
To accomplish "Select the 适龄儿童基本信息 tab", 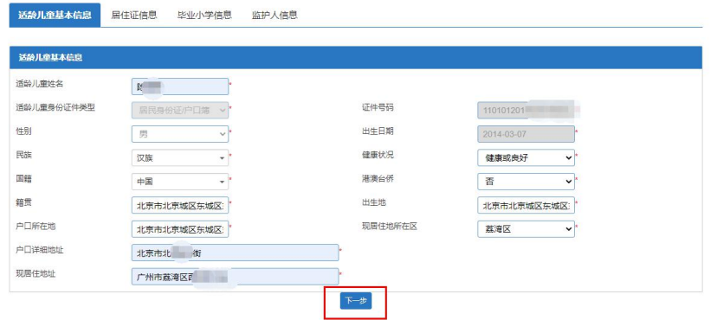I will [55, 15].
